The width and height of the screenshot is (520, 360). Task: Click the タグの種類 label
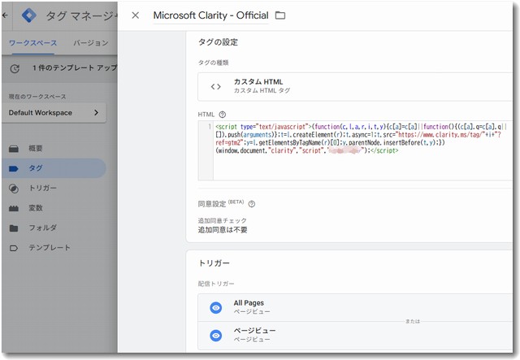[213, 63]
